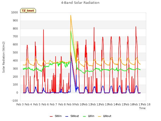The height and width of the screenshot is (121, 161).
Task: Toggle the SWout series in the legend
Action: tap(72, 116)
